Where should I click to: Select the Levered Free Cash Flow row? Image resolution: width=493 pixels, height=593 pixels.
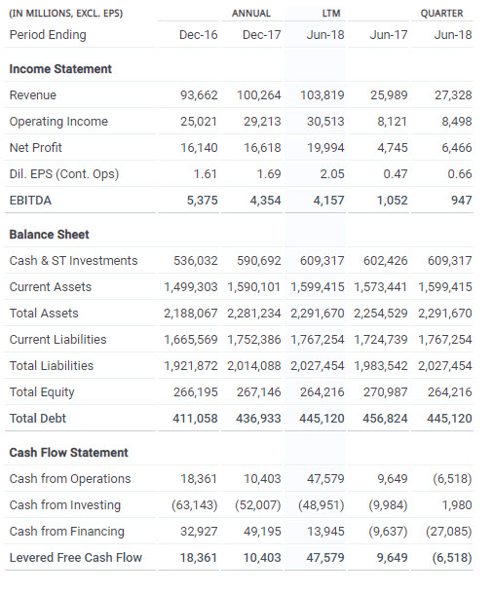coord(239,557)
